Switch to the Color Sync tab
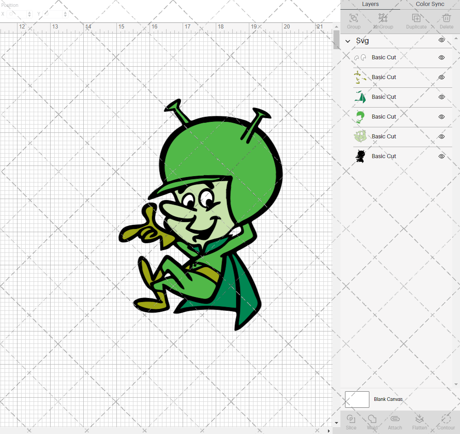 430,4
